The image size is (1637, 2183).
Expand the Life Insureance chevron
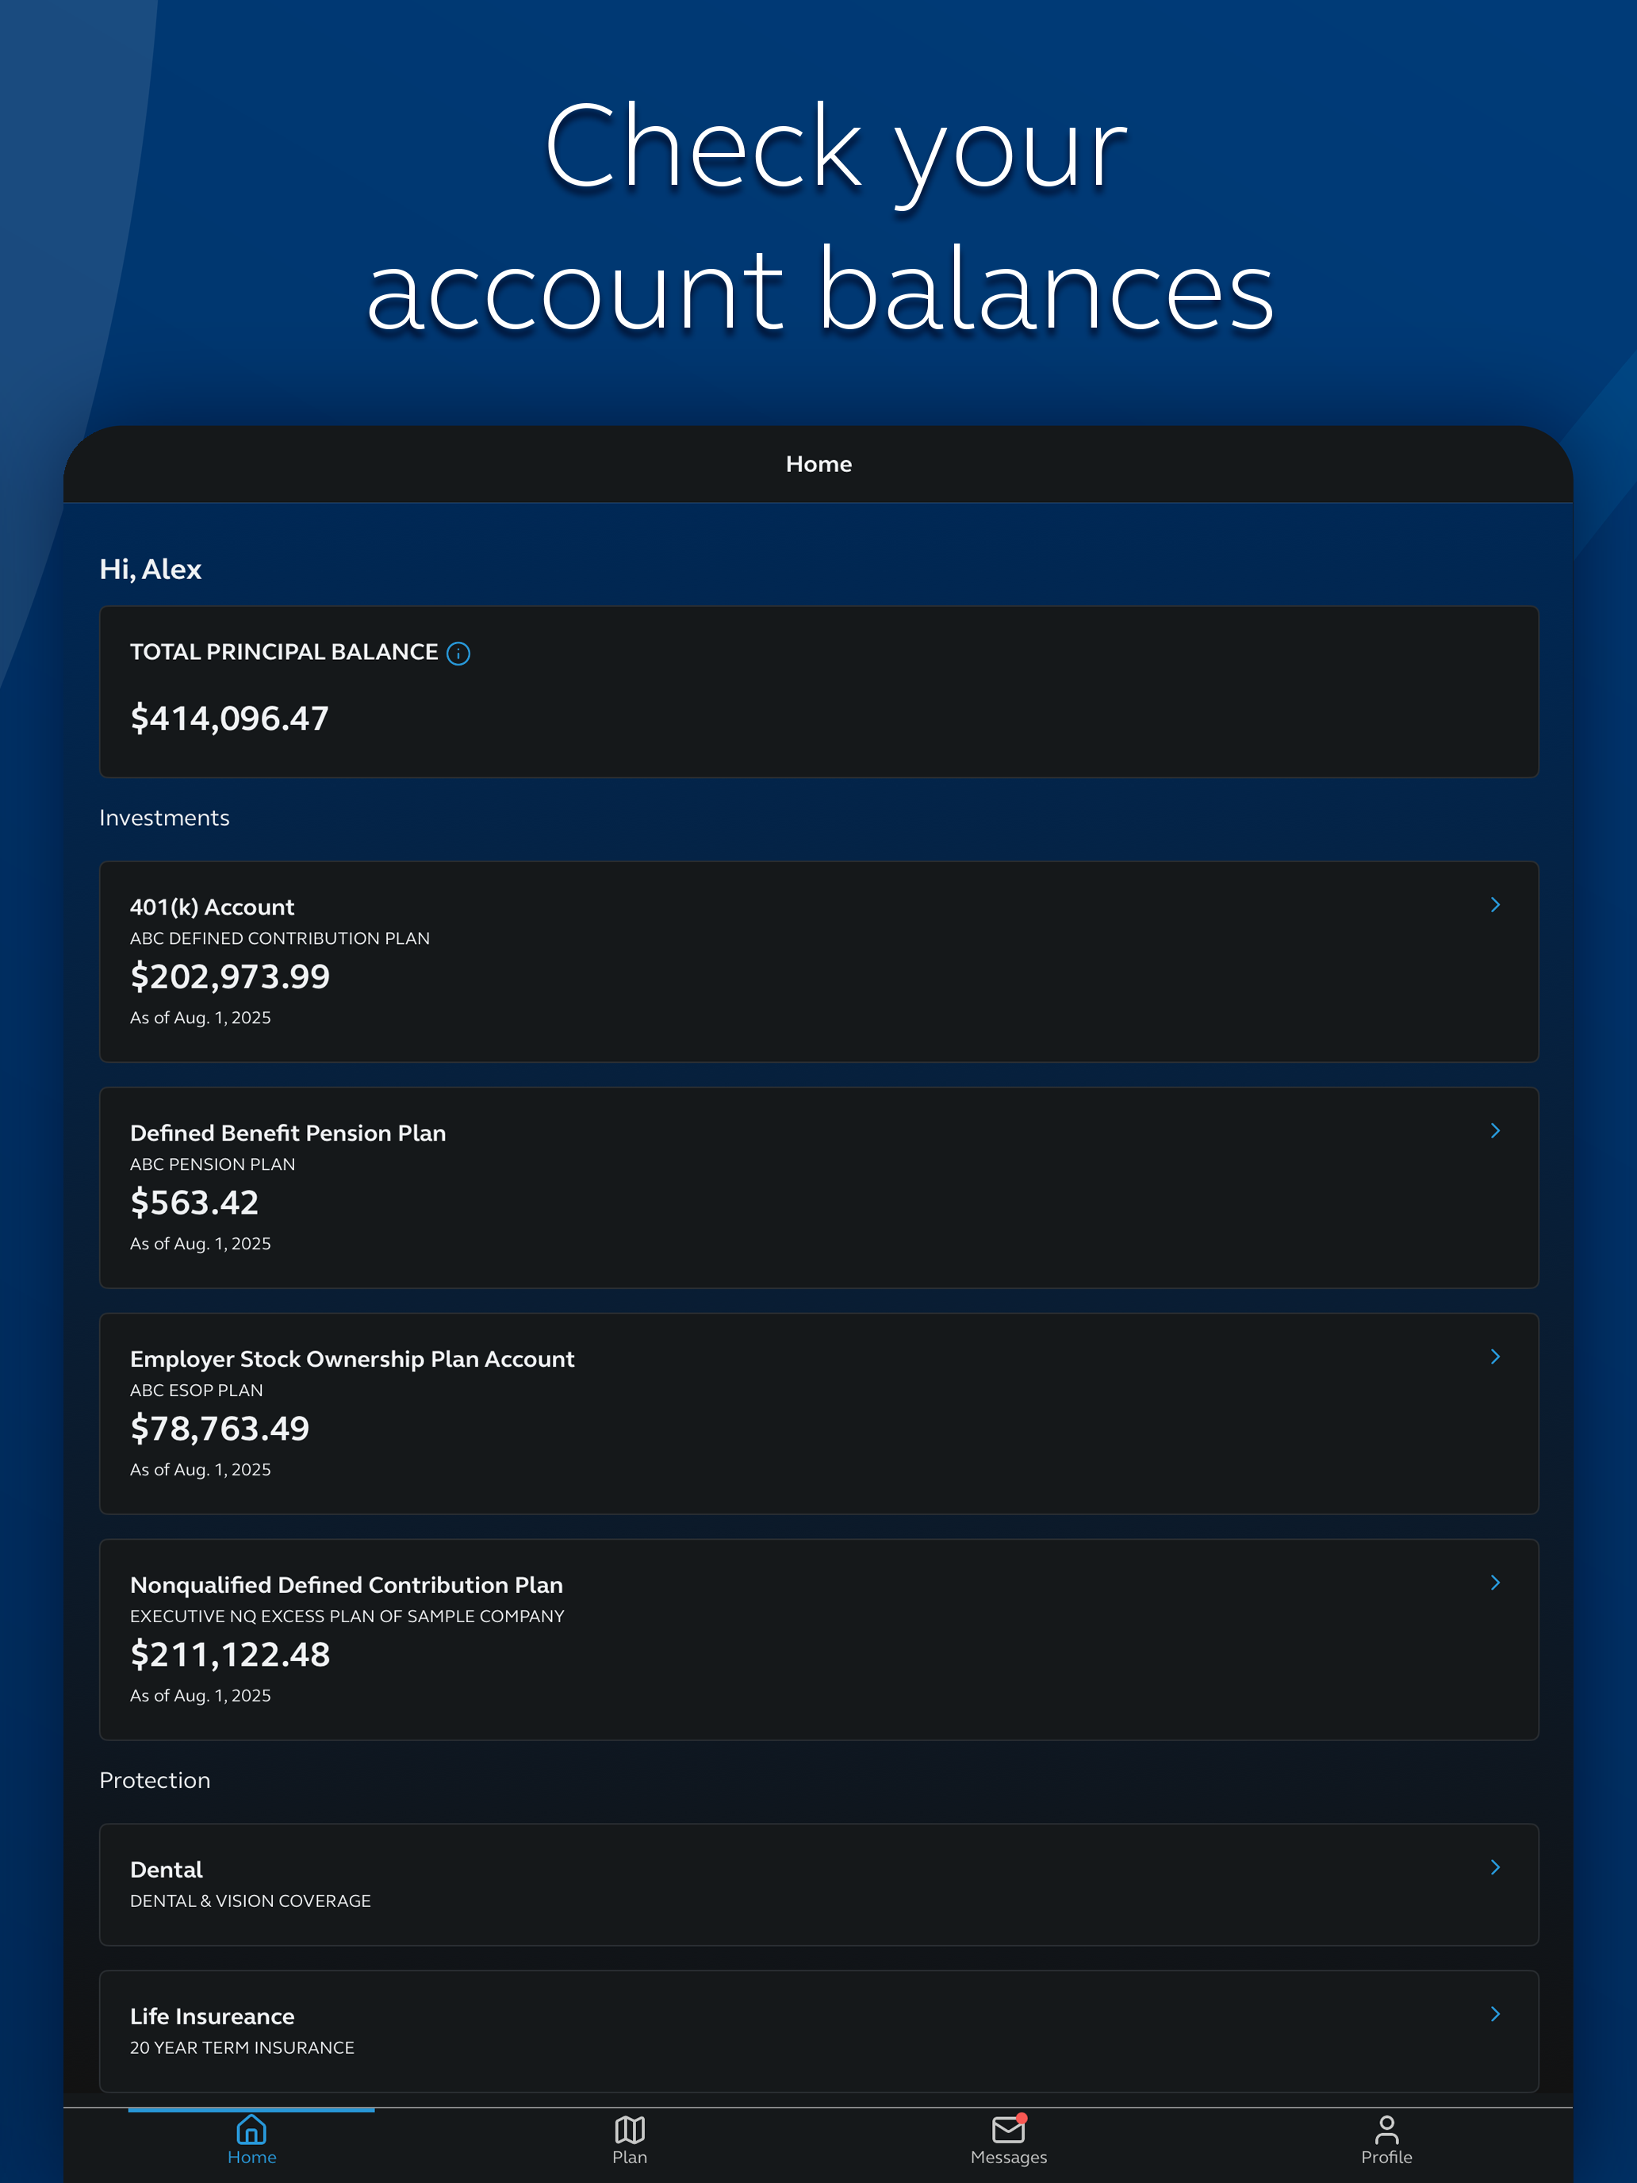pyautogui.click(x=1495, y=2014)
